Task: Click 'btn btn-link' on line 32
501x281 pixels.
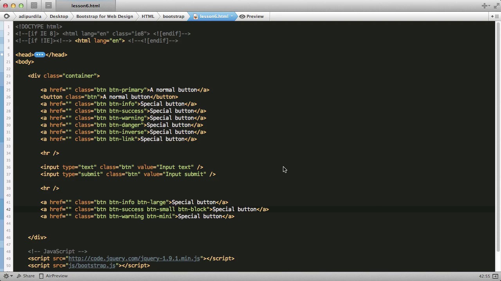Action: (115, 139)
